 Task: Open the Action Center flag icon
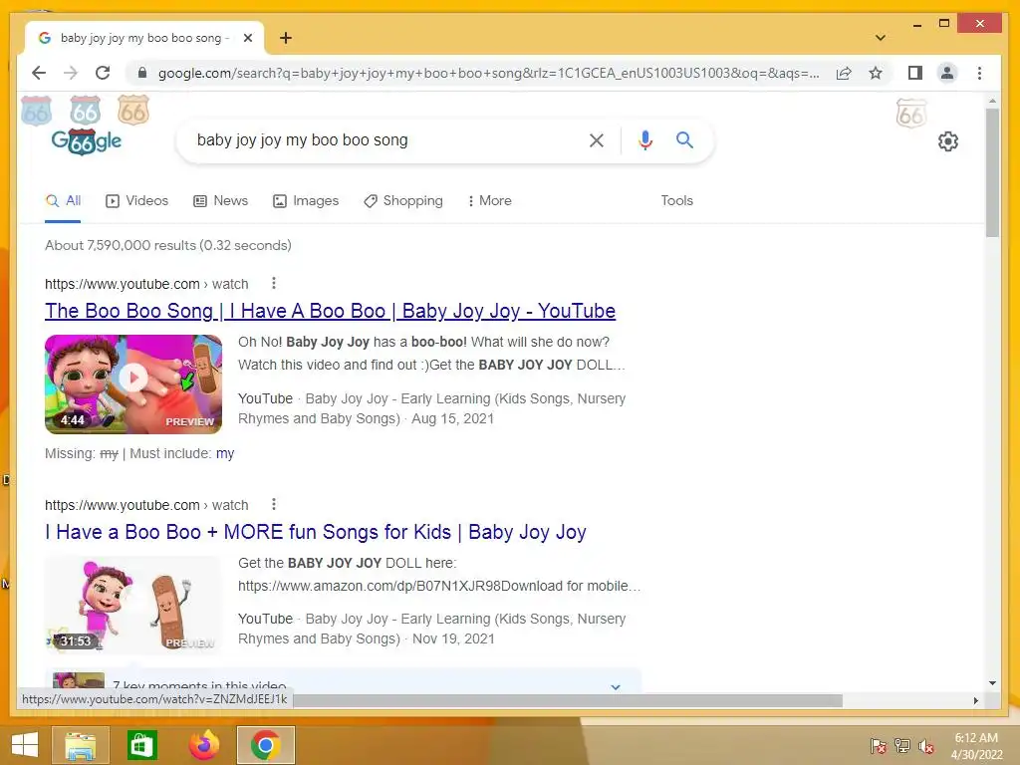(x=878, y=746)
